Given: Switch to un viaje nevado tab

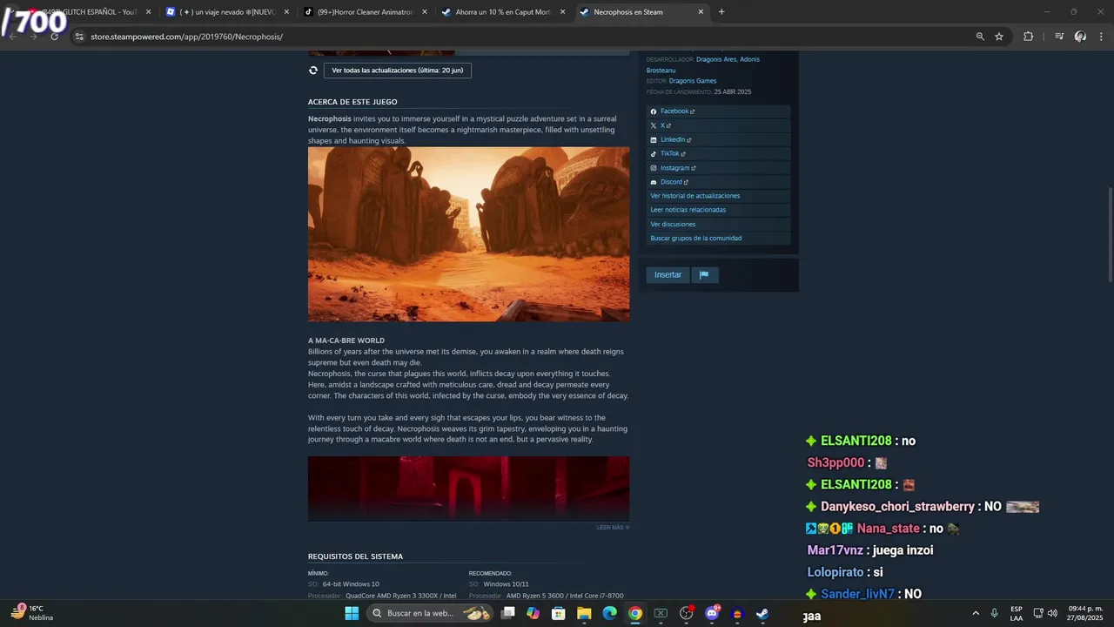Looking at the screenshot, I should click(x=221, y=12).
